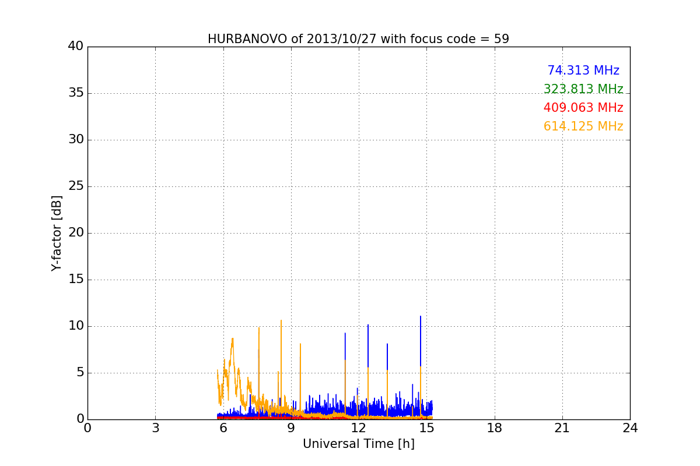Click the blue spike near 12.4 h
This screenshot has width=700, height=466.
[368, 345]
